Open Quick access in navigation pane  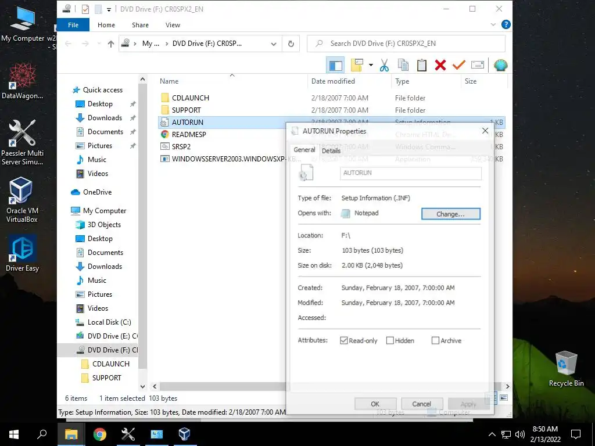click(x=102, y=90)
